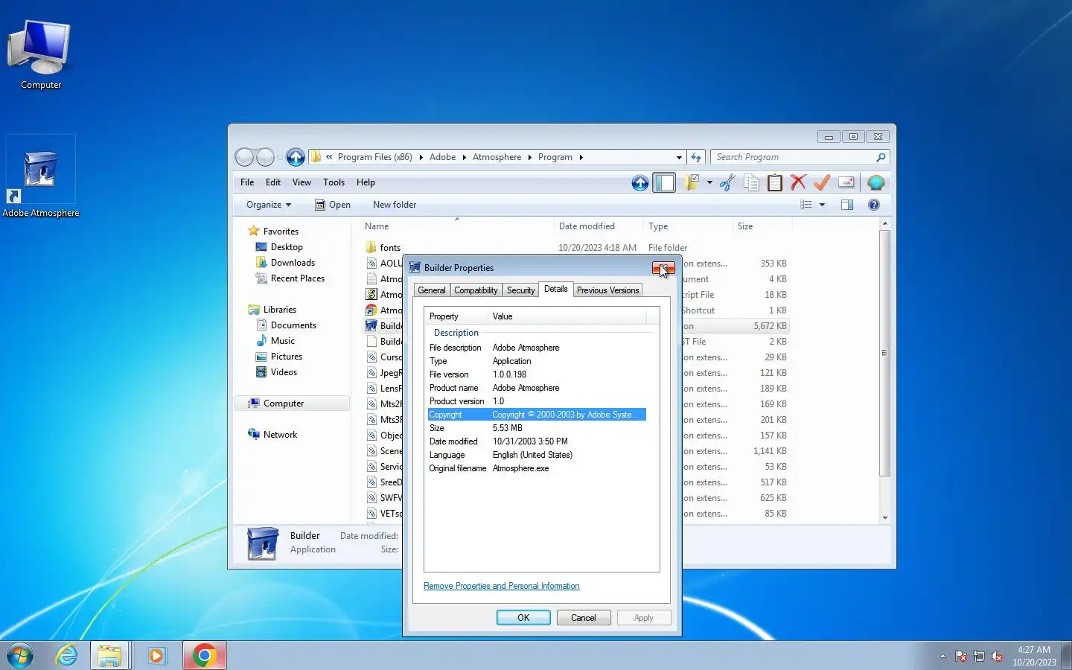Click the file list's scroll down arrow
1072x670 pixels.
point(884,517)
